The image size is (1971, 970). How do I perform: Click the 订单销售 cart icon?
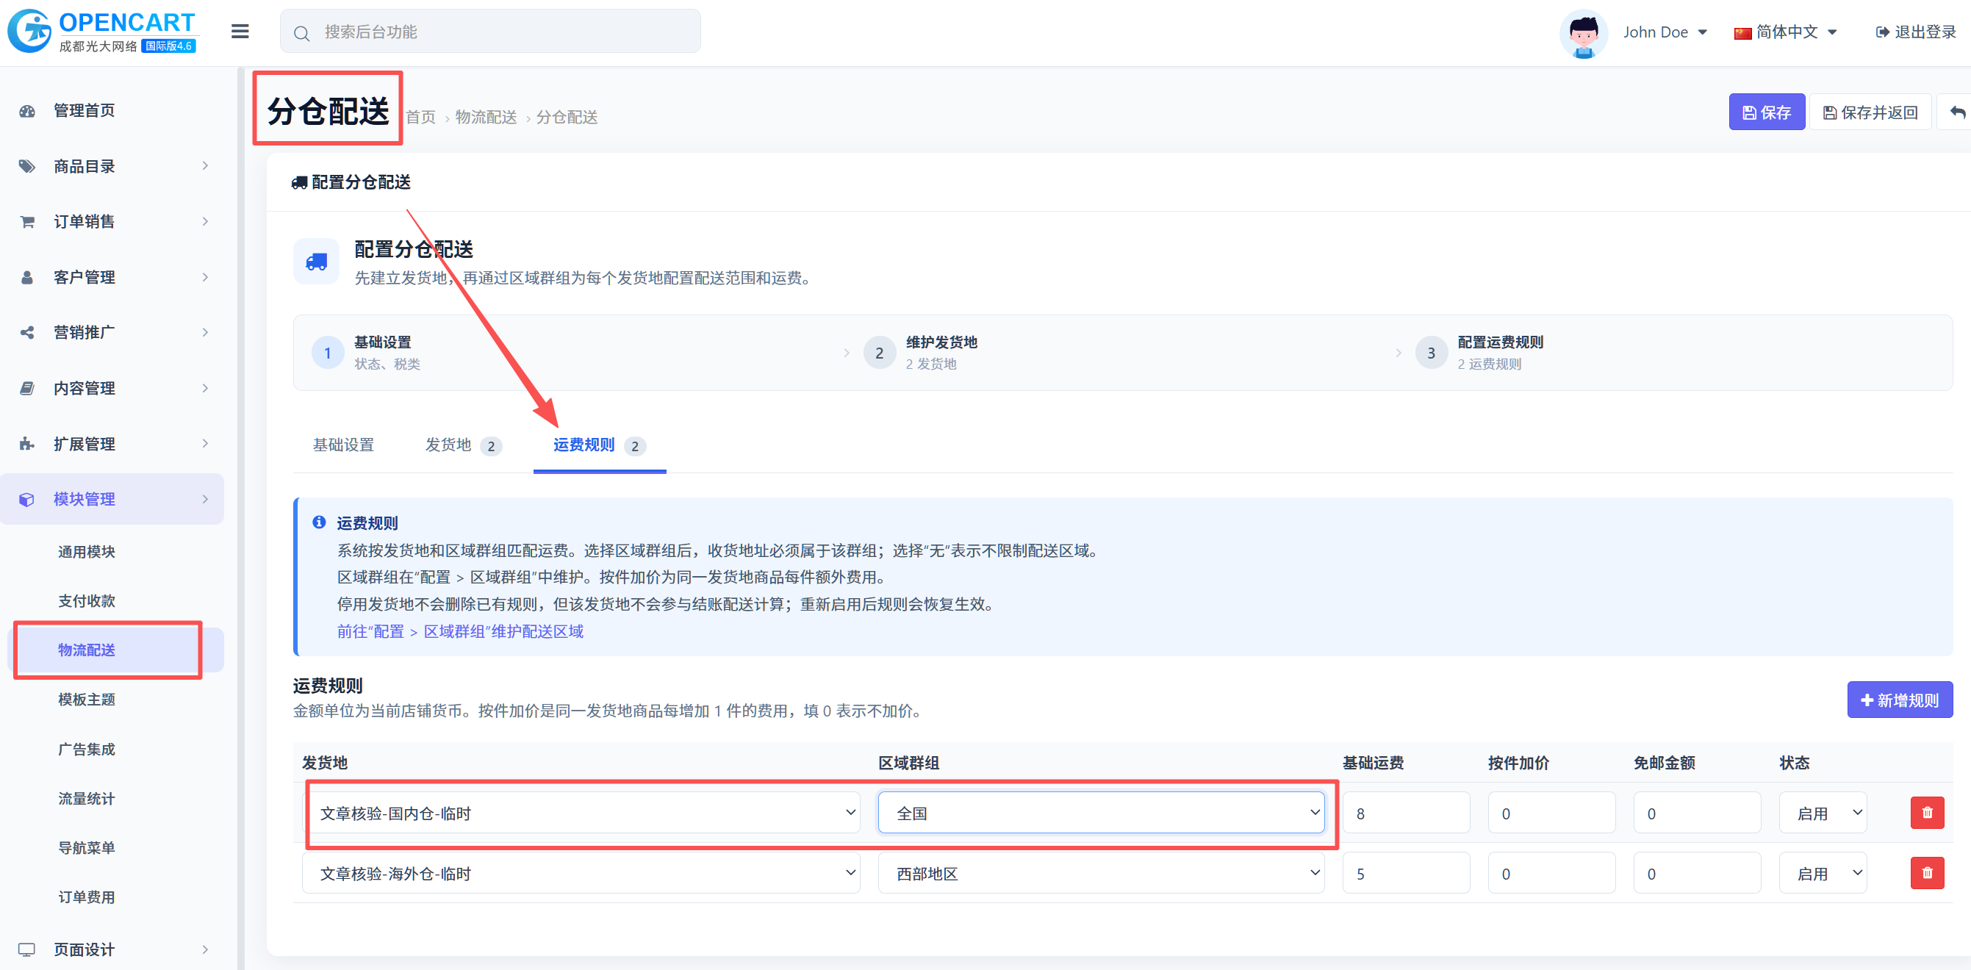(27, 222)
